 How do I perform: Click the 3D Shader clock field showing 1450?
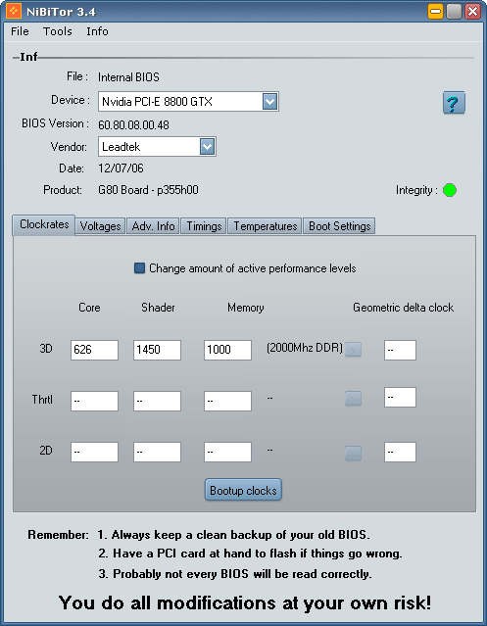(x=158, y=350)
